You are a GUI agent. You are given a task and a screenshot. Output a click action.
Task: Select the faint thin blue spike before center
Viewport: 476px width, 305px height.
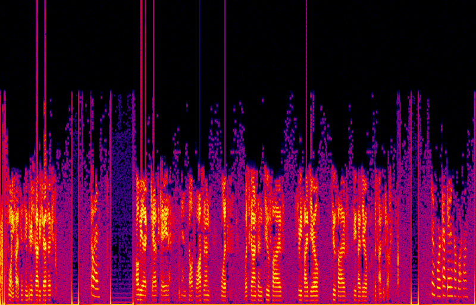200,59
